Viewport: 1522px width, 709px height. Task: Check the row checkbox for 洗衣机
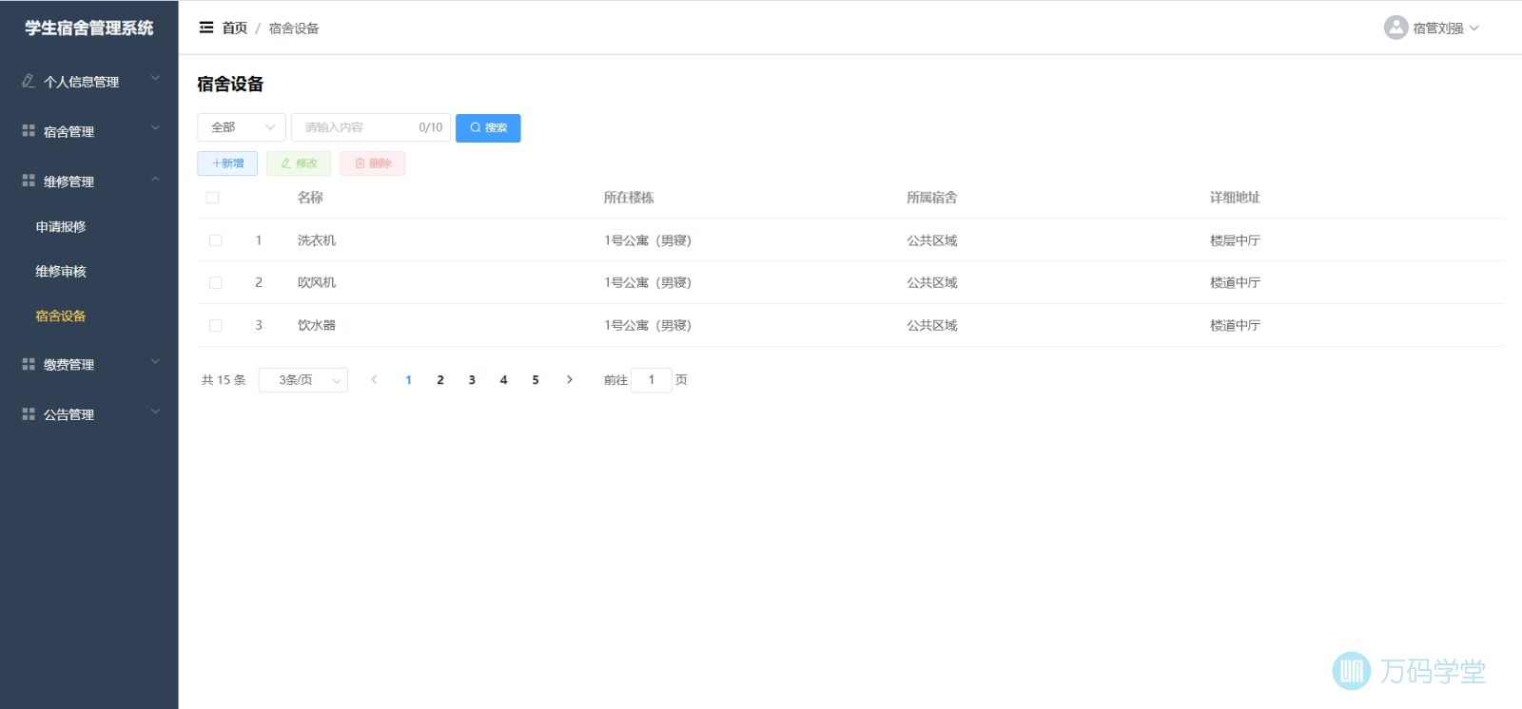pos(215,240)
